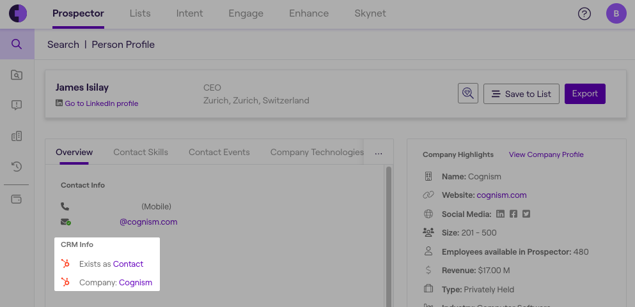
Task: Click the building icon next to Name
Action: [x=428, y=177]
